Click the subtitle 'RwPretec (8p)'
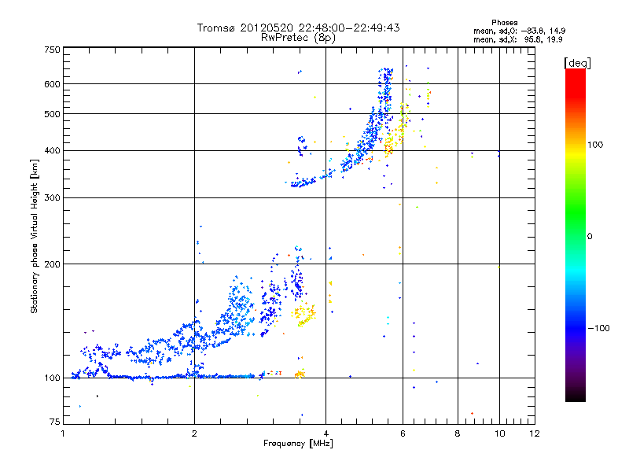This screenshot has width=629, height=472. point(298,38)
